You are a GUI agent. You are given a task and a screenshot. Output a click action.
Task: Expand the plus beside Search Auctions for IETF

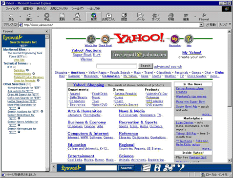(42, 111)
